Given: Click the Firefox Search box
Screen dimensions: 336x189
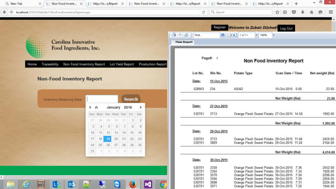Looking at the screenshot, I should pos(241,12).
